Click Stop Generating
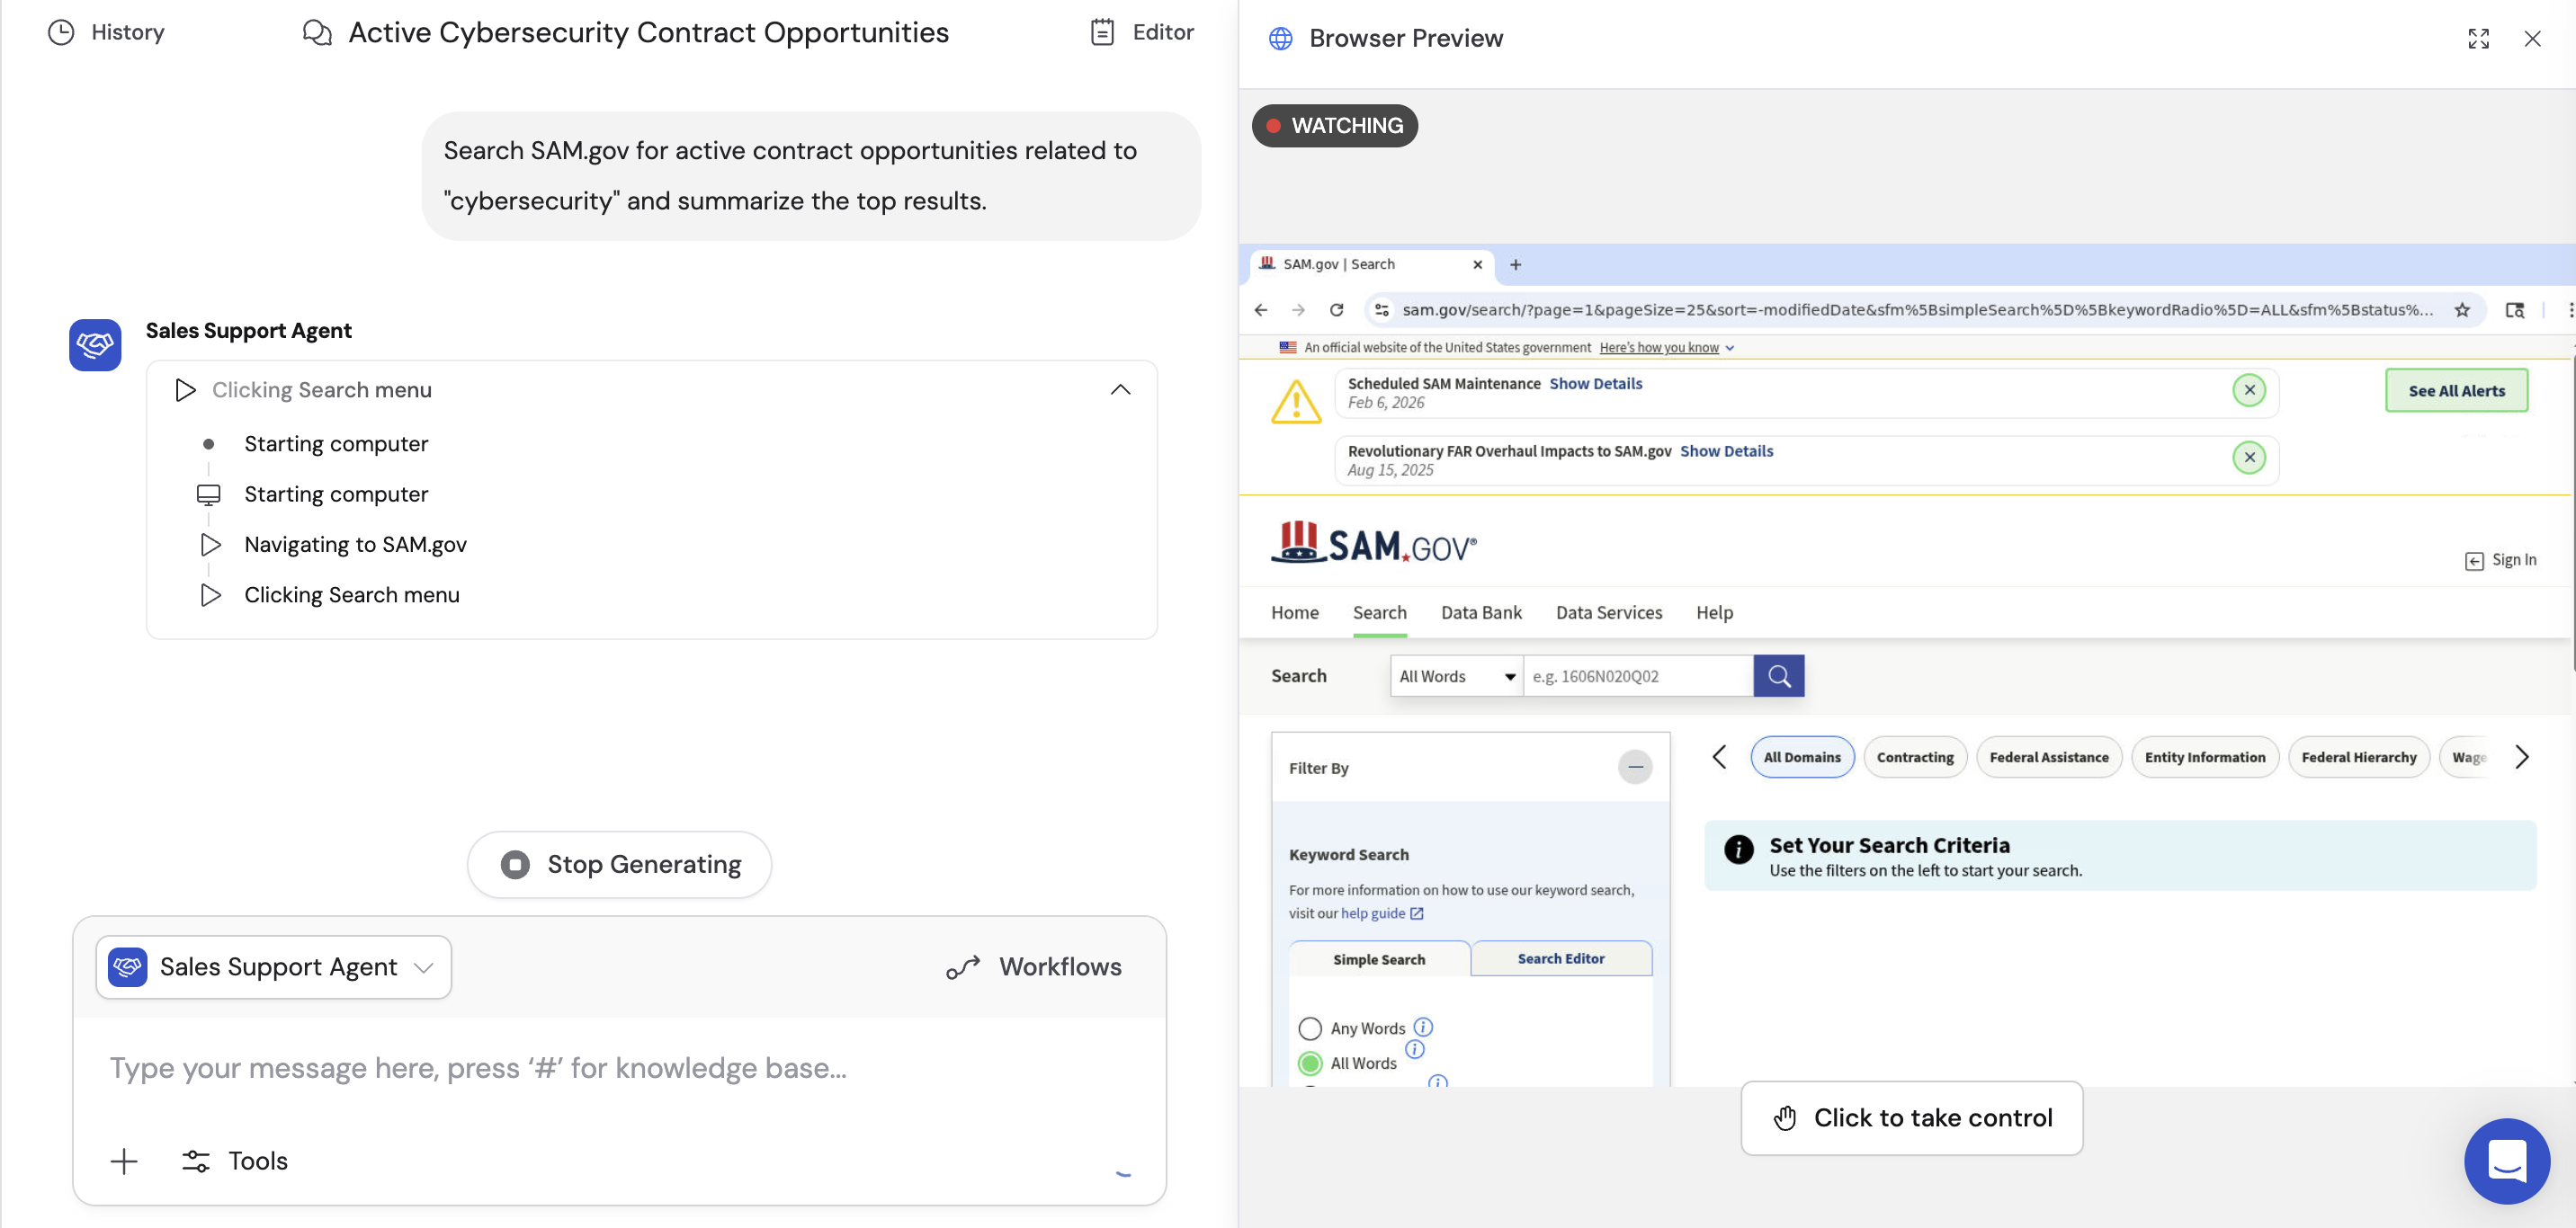Viewport: 2576px width, 1228px height. (x=619, y=863)
